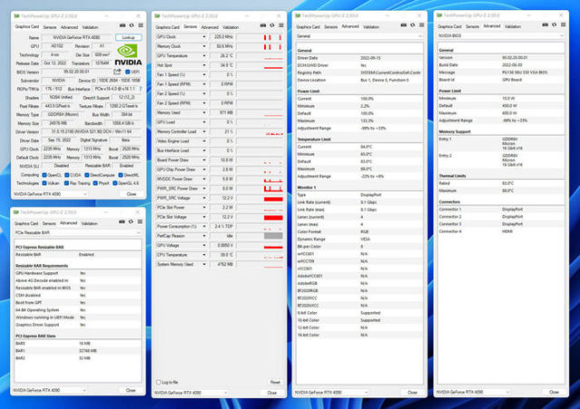Click screenshot camera icon in Sensors window
This screenshot has height=409, width=580.
pos(263,25)
